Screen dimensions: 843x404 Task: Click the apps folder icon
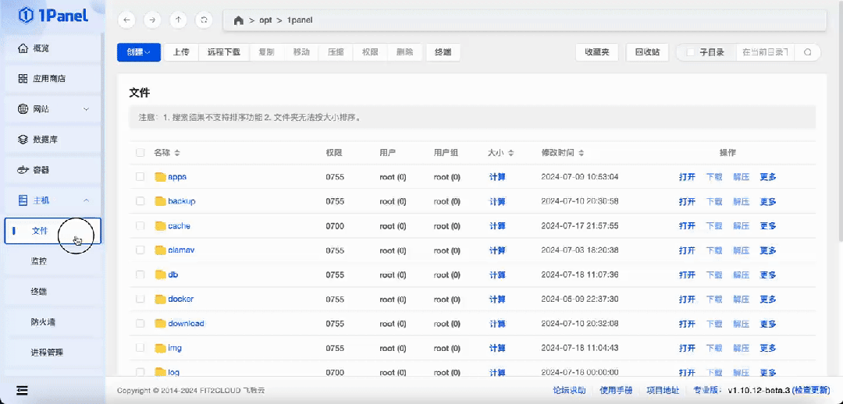point(160,177)
